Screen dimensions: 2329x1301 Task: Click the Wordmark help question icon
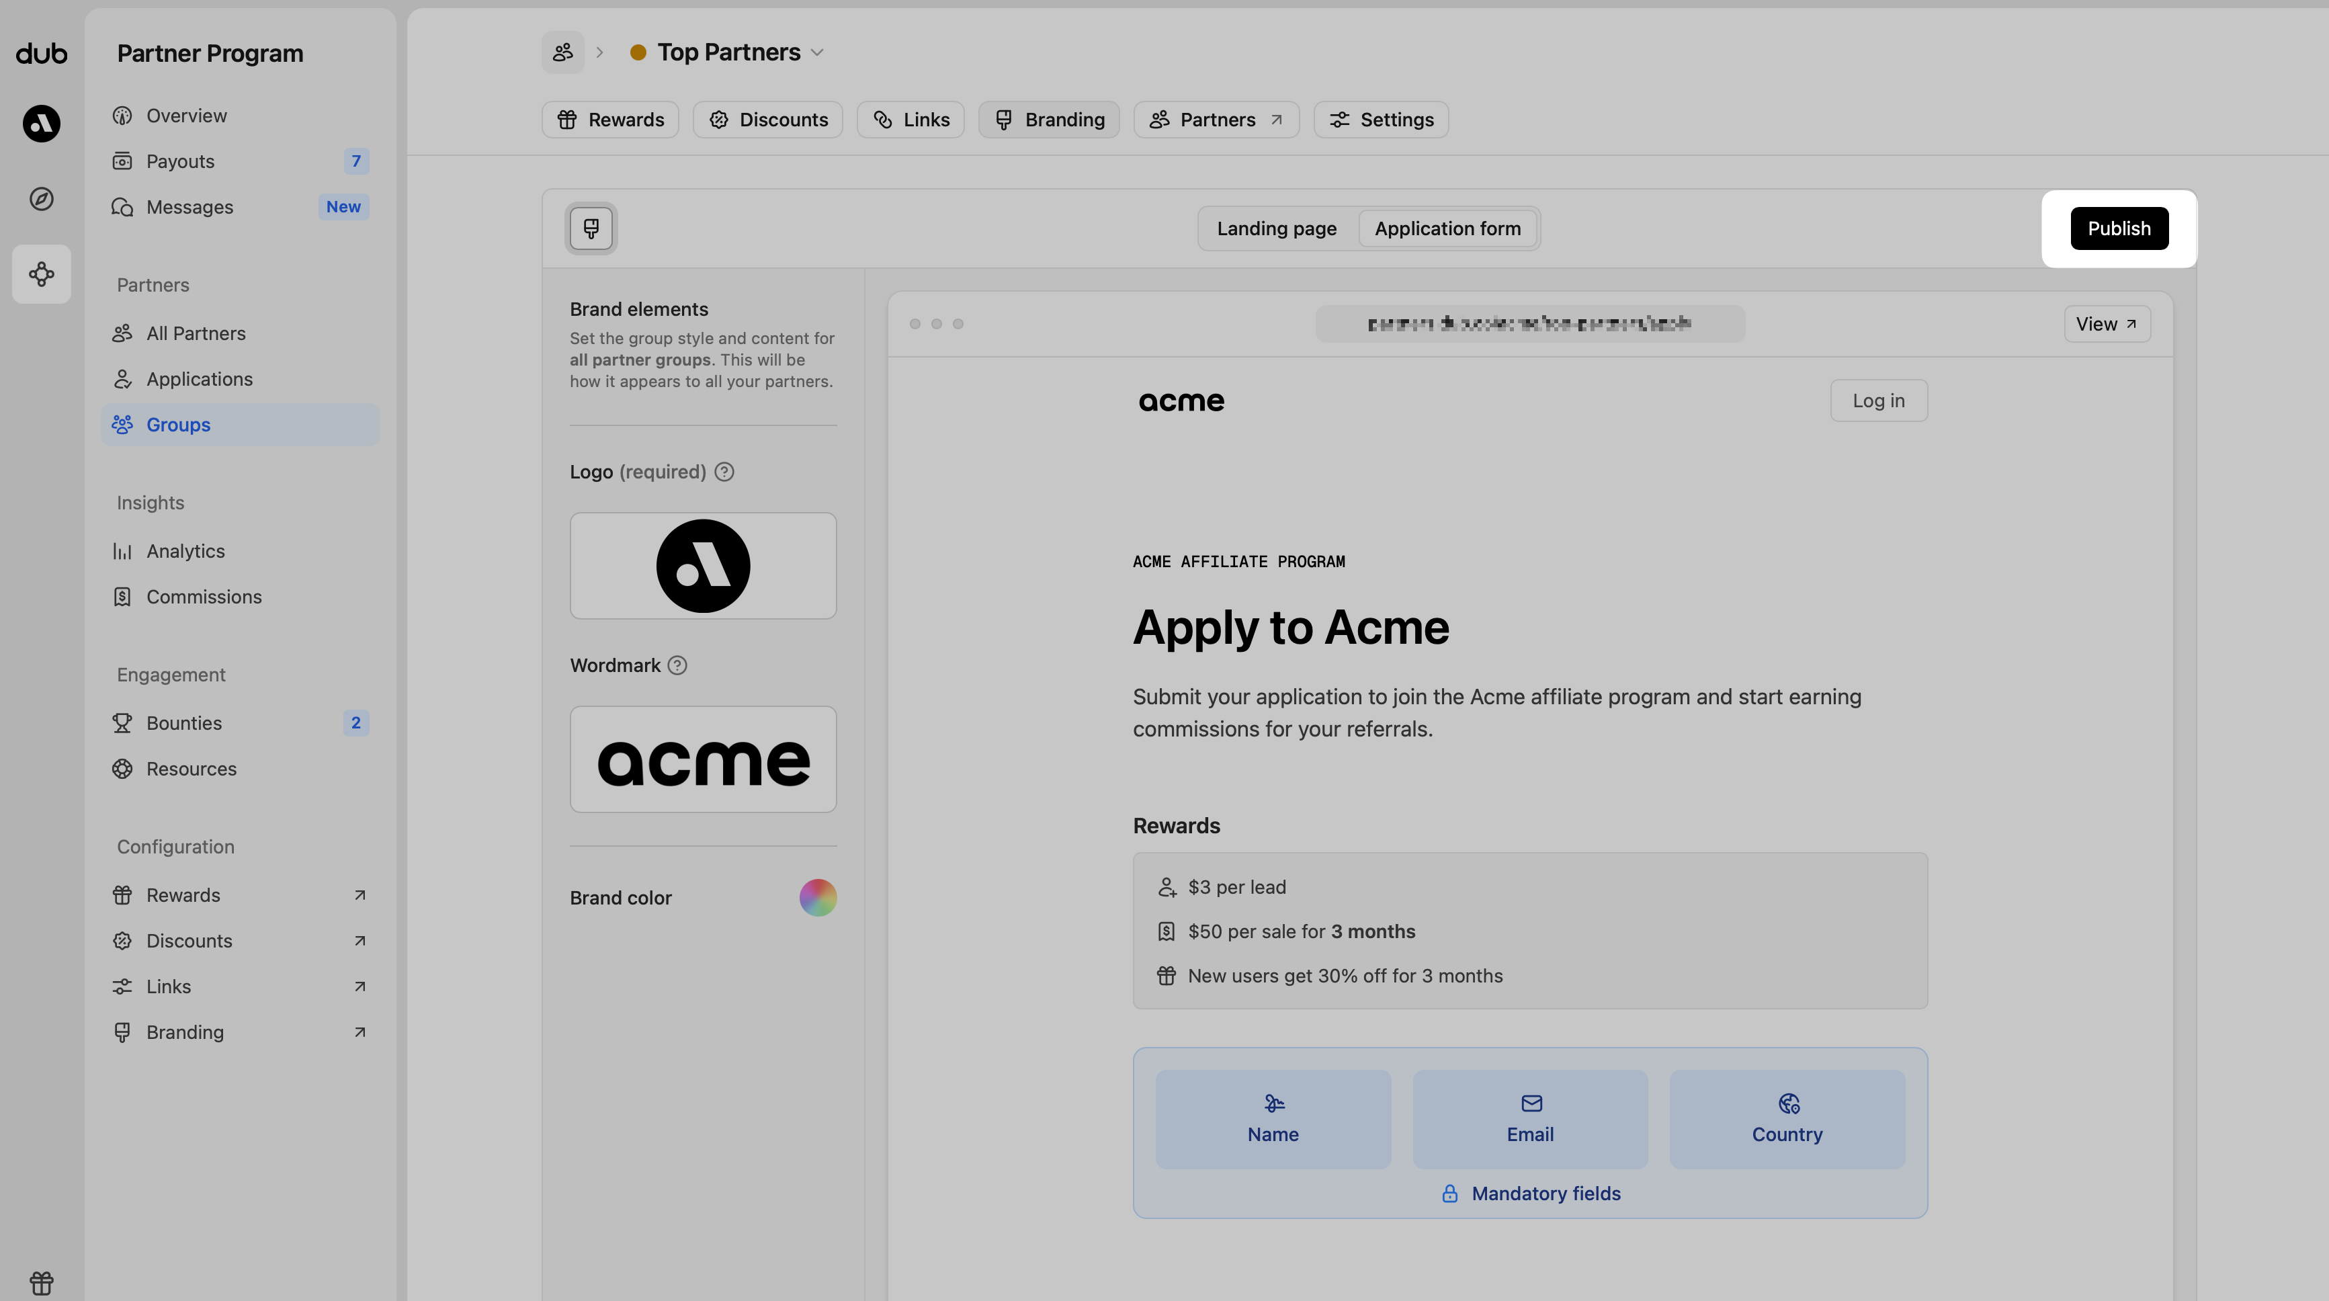coord(677,665)
